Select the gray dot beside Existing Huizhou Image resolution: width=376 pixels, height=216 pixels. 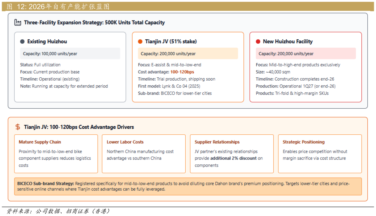pyautogui.click(x=22, y=42)
